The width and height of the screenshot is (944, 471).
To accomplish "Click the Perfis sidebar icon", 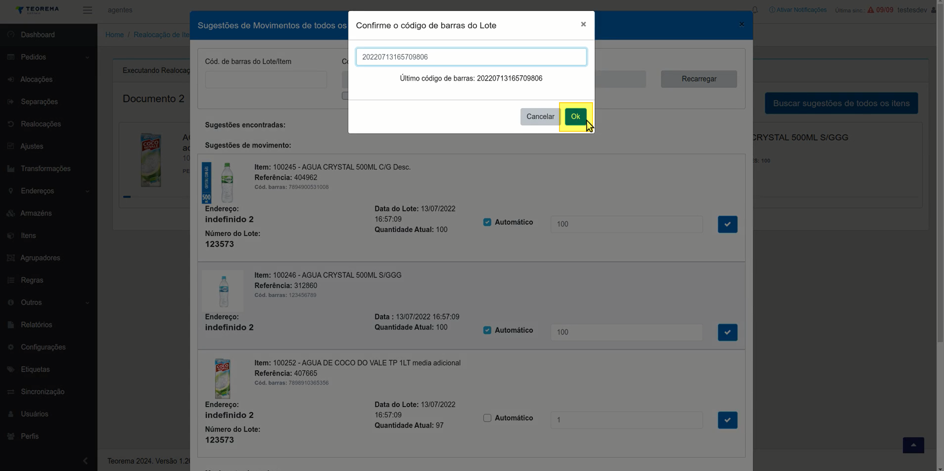I will click(x=11, y=437).
